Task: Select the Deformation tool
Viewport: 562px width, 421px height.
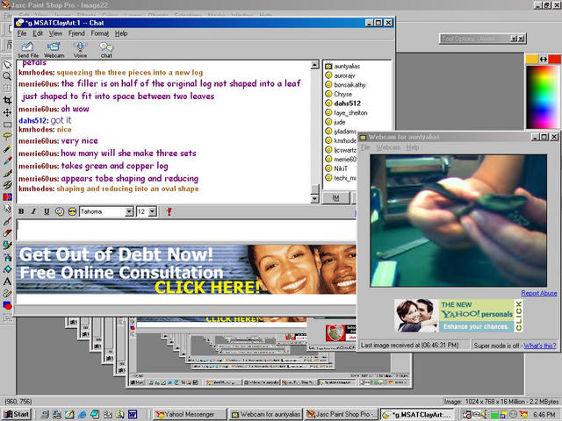Action: 7,89
